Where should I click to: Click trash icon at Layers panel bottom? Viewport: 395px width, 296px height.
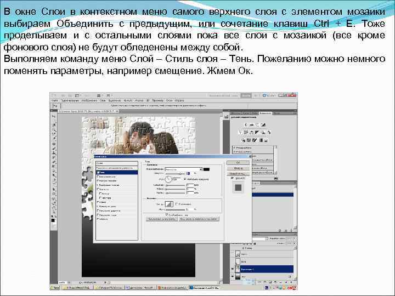(292, 282)
